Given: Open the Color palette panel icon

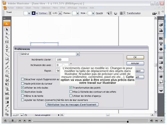Looking at the screenshot, I should (x=161, y=25).
